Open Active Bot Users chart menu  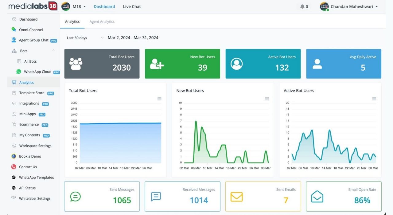[374, 99]
